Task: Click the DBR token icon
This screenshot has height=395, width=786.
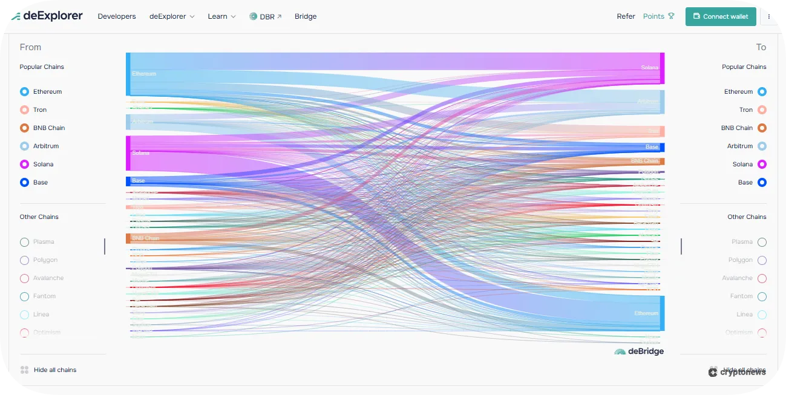Action: click(x=253, y=16)
